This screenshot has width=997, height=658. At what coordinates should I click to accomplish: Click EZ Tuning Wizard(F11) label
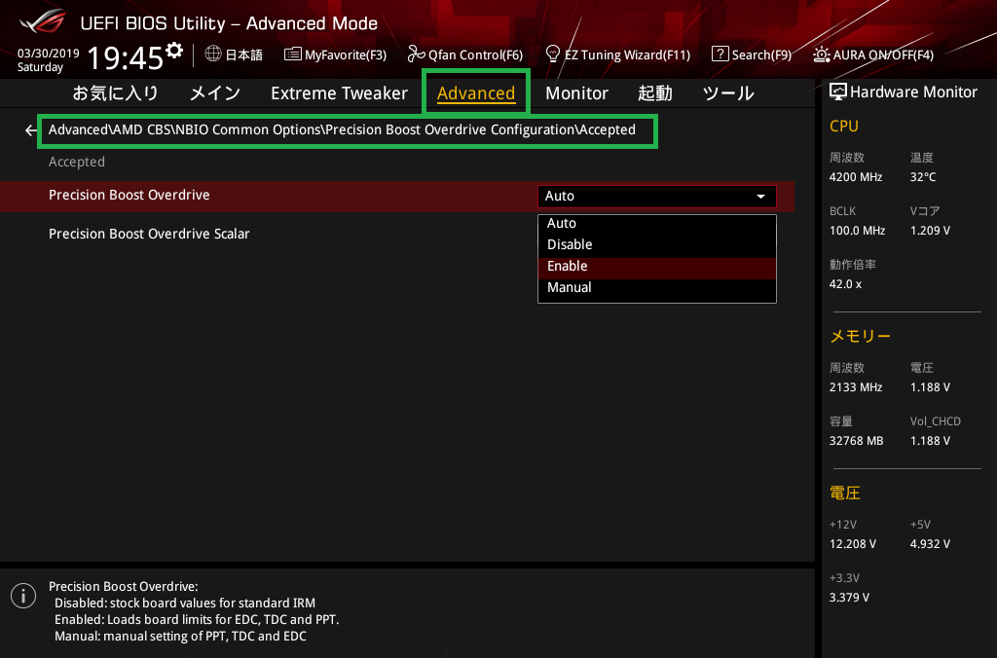click(x=627, y=55)
